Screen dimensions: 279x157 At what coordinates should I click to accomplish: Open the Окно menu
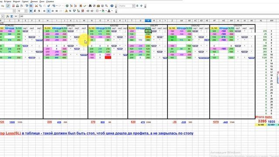(42, 1)
